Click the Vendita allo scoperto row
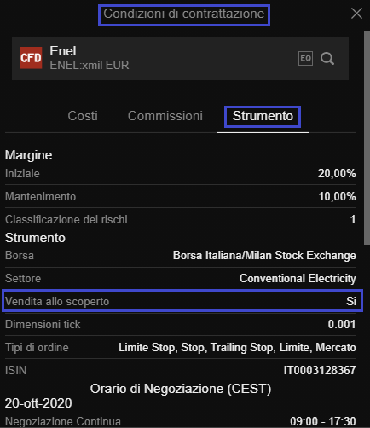This screenshot has width=370, height=428. 182,301
